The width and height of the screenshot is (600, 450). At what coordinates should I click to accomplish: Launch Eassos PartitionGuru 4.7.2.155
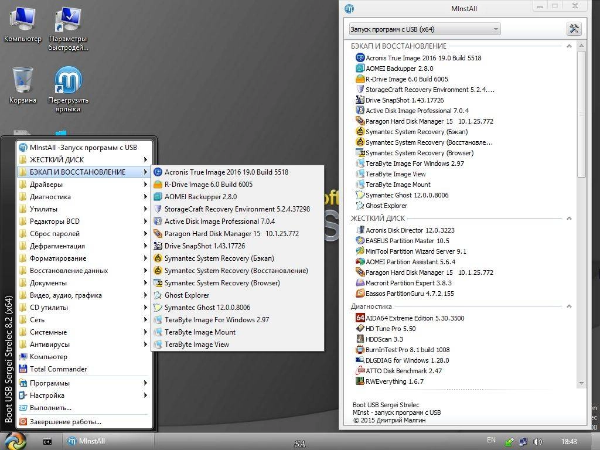pyautogui.click(x=404, y=294)
